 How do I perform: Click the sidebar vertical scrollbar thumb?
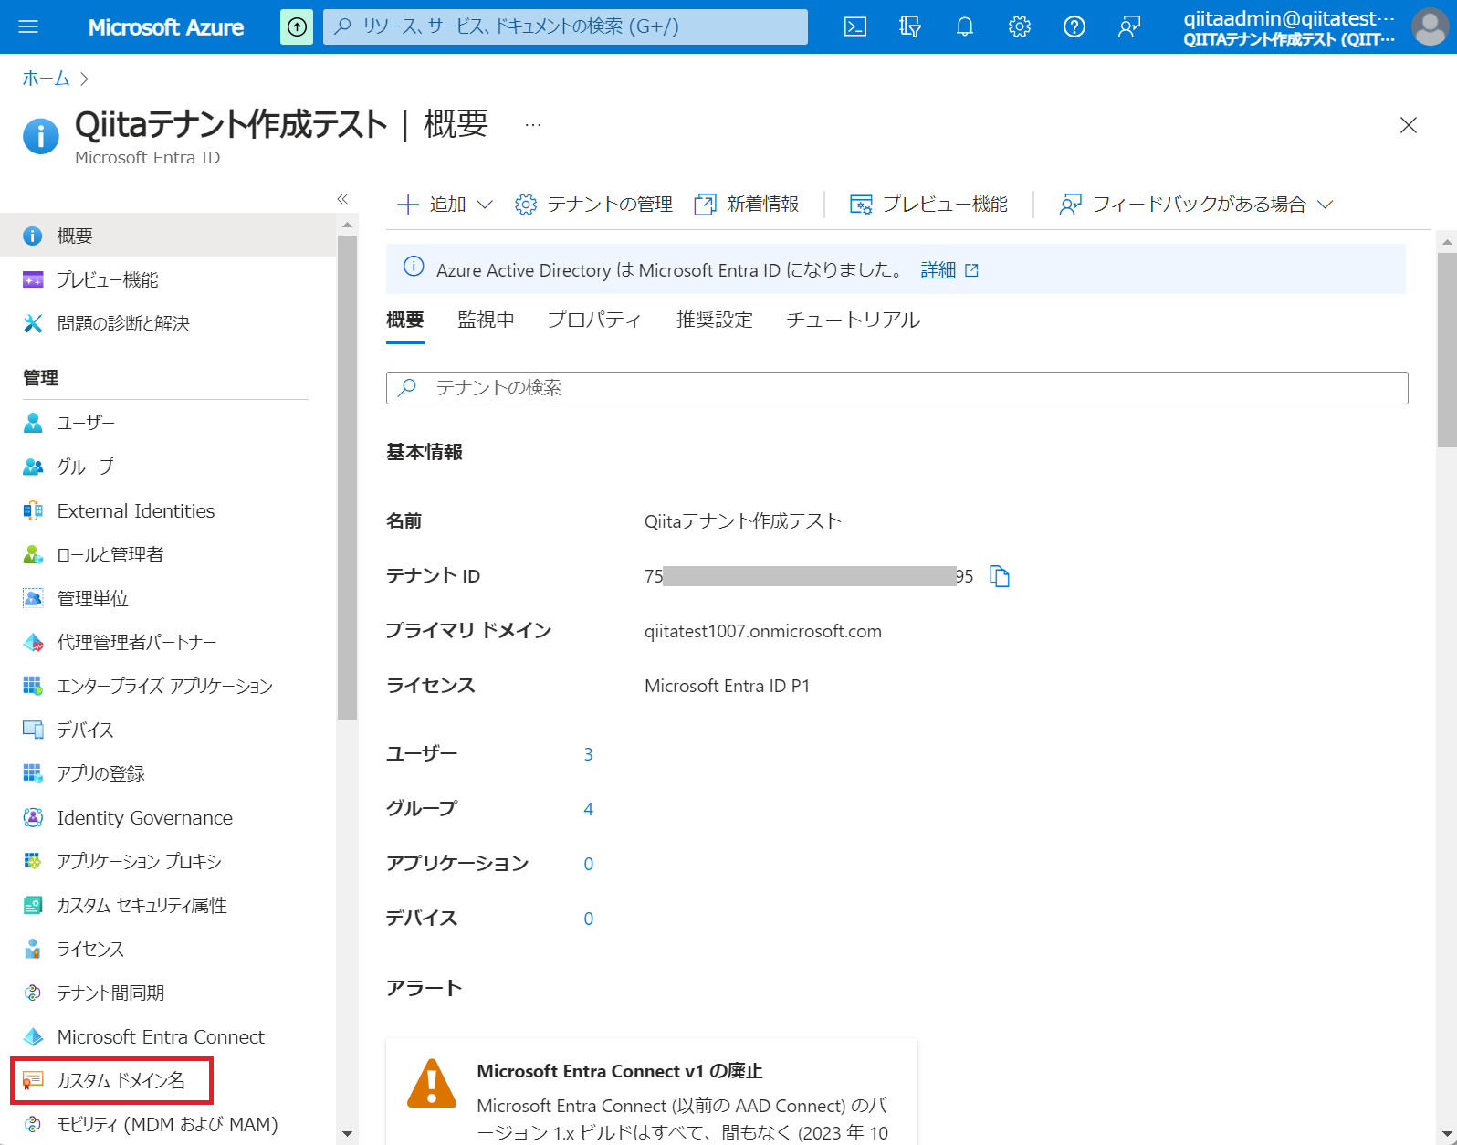347,477
